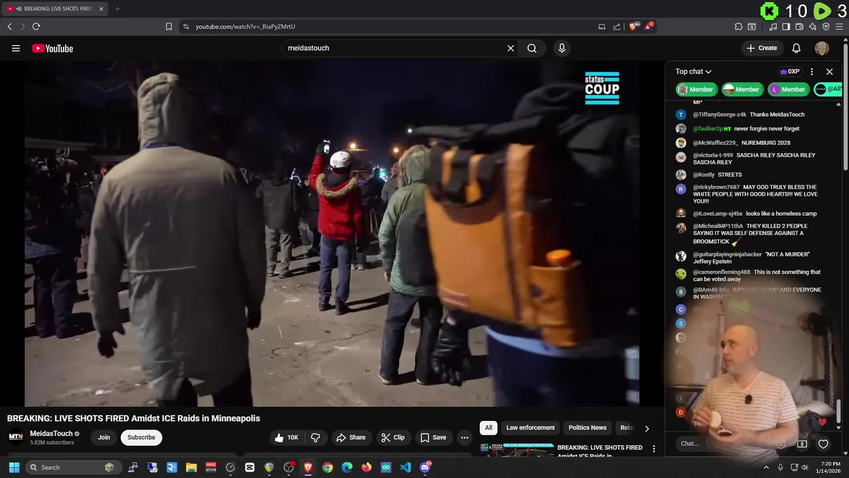Show more filter chips with arrow
Screen dimensions: 849x478
tap(647, 428)
